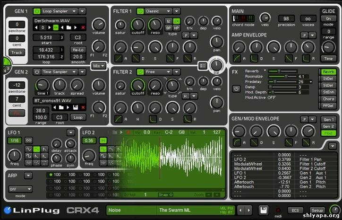The image size is (342, 220).
Task: Enable the FX power switch
Action: 236,88
